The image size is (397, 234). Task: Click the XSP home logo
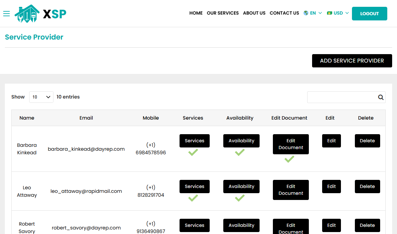tap(40, 14)
